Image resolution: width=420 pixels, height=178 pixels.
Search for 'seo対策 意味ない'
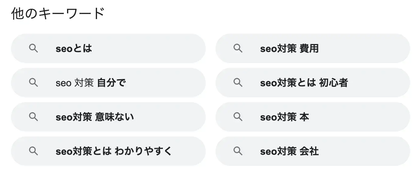tap(108, 117)
